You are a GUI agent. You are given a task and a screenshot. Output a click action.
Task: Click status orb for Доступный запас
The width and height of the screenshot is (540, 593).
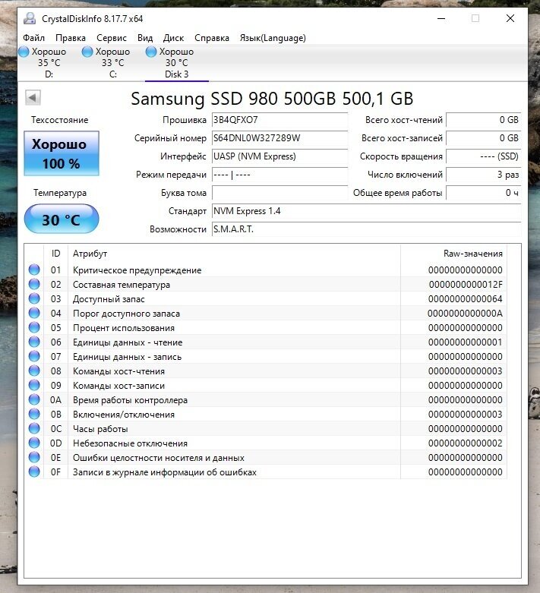tap(34, 298)
